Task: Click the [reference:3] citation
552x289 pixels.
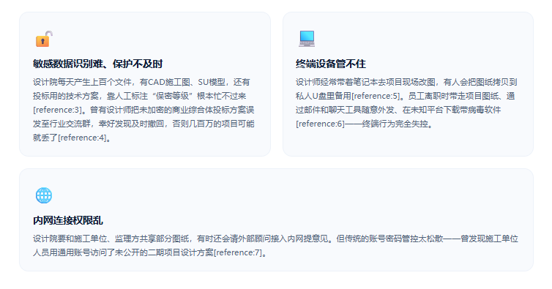Action: pyautogui.click(x=57, y=110)
